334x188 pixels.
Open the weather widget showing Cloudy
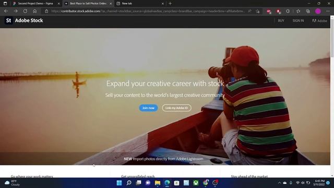pyautogui.click(x=13, y=183)
